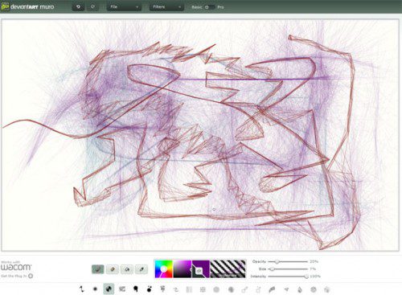Choose the dotted grid pattern brush

(x=203, y=289)
